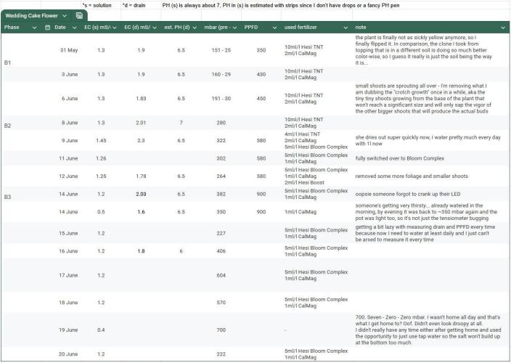The image size is (511, 363).
Task: Select the 6 June date cell
Action: click(70, 99)
